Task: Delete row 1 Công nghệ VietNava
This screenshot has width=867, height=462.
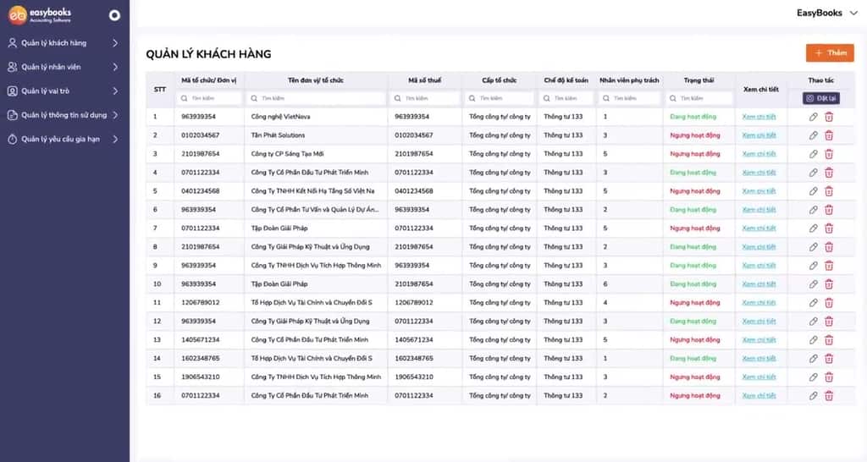Action: pos(829,117)
